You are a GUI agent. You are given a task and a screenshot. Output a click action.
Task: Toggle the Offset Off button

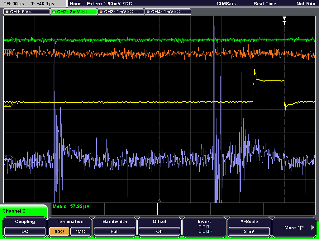(x=159, y=227)
